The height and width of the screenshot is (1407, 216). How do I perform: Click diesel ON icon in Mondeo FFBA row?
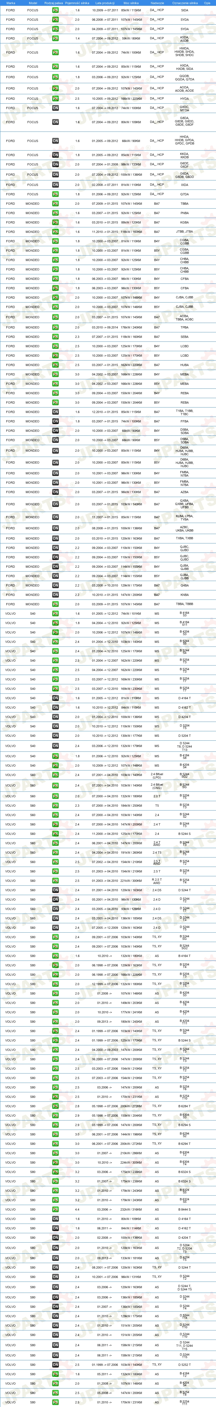(x=55, y=421)
